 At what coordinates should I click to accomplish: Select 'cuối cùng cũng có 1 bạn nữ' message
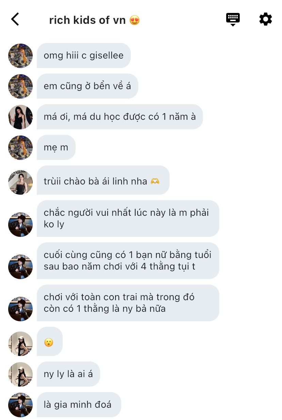(128, 261)
